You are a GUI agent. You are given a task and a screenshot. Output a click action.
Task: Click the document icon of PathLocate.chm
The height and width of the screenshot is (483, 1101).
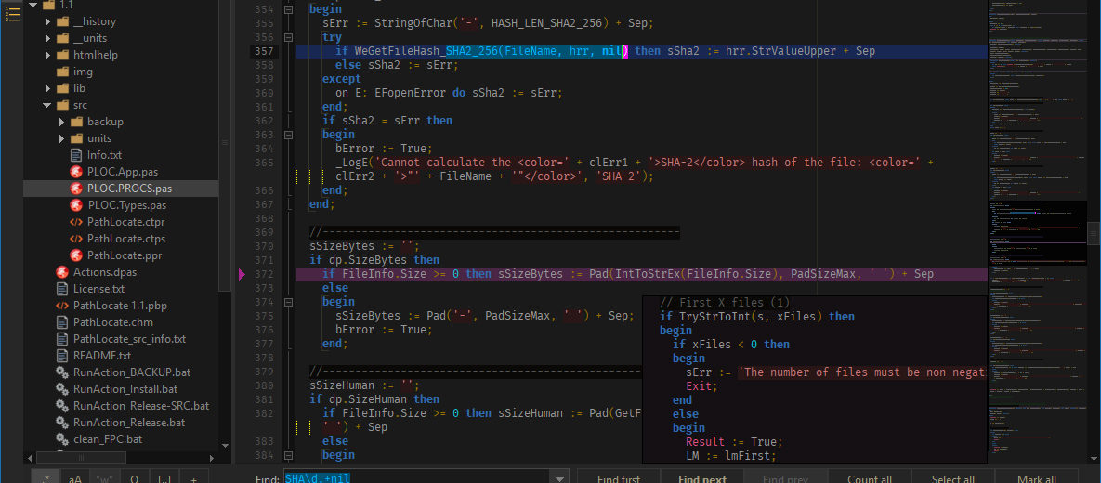coord(62,322)
